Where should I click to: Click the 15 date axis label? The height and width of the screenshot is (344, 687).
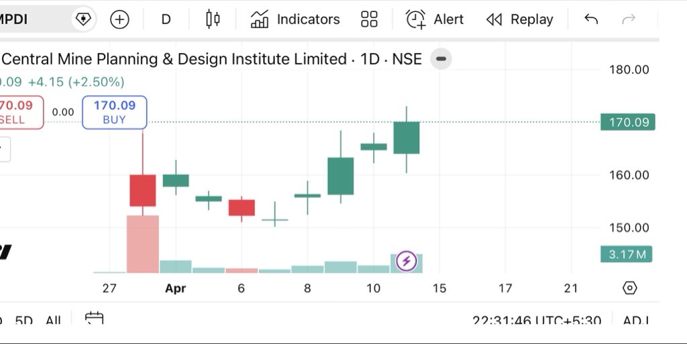coord(439,288)
